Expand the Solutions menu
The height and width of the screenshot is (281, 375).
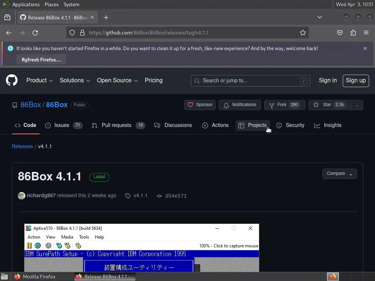75,80
